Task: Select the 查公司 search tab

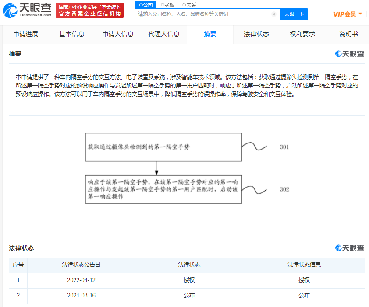Action: [145, 5]
